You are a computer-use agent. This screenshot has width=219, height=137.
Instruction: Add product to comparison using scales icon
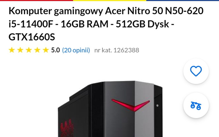[196, 105]
